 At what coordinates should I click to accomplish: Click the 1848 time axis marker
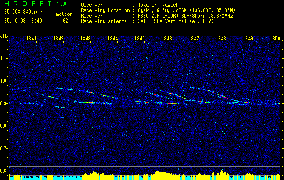tap(221, 39)
